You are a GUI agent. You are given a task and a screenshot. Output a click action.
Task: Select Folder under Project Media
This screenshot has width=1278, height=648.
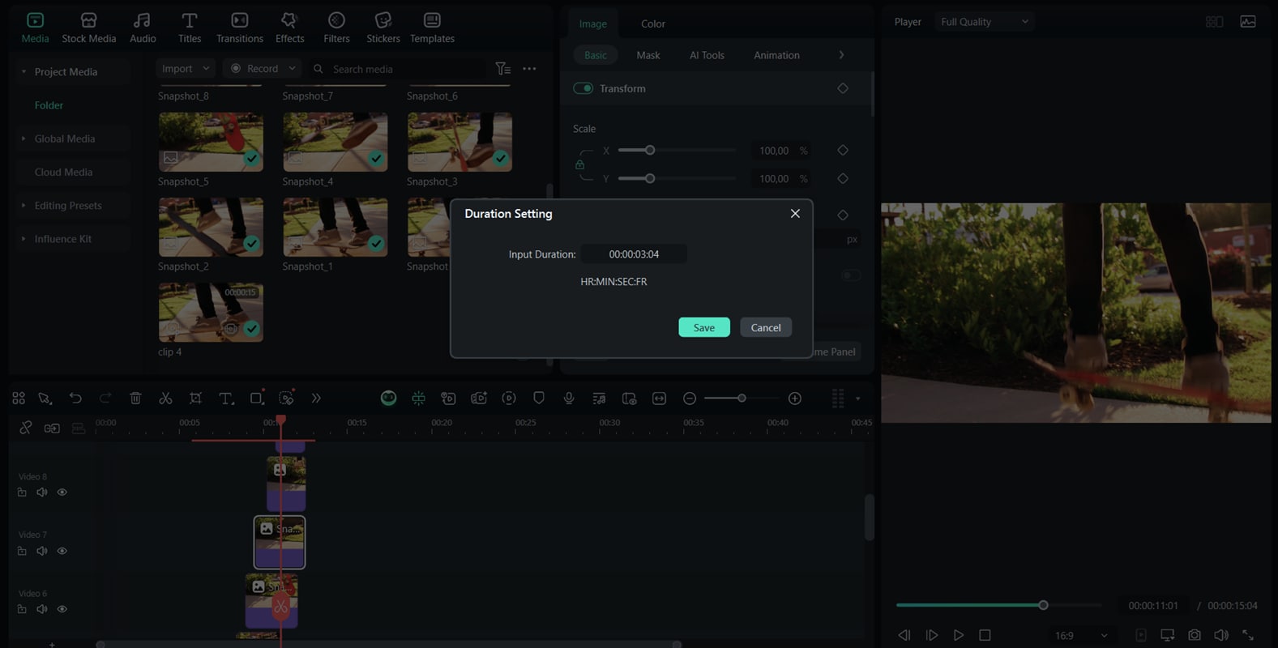pos(49,105)
